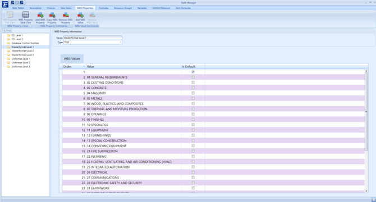Image resolution: width=376 pixels, height=202 pixels.
Task: Check Is Default for 26 ELECTRICAL
Action: tap(193, 172)
